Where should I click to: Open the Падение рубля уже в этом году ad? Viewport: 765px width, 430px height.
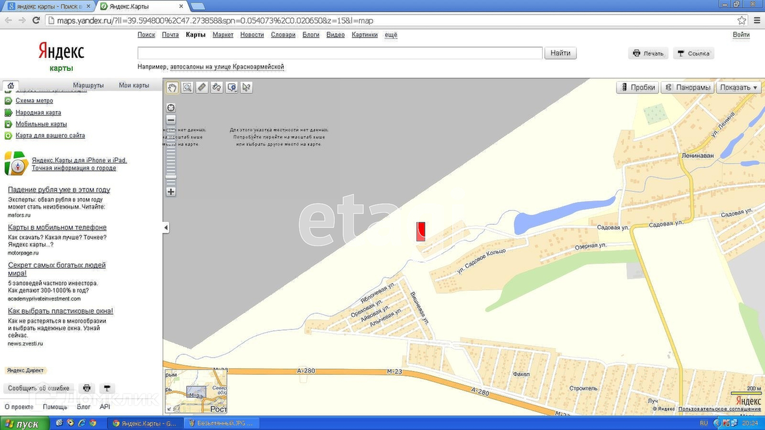point(59,190)
